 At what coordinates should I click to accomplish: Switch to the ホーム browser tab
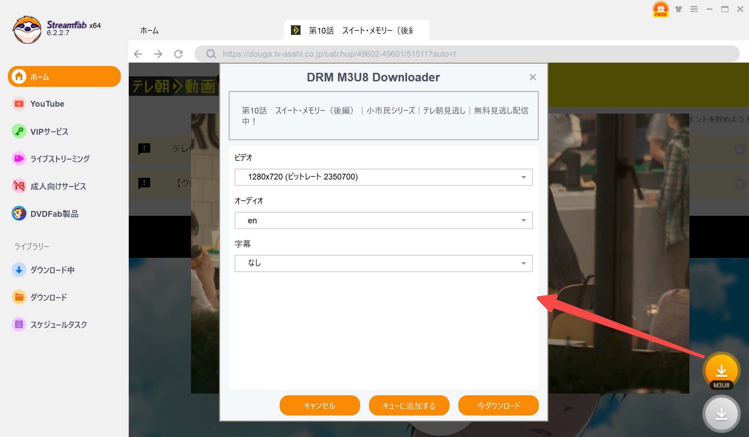click(x=150, y=31)
